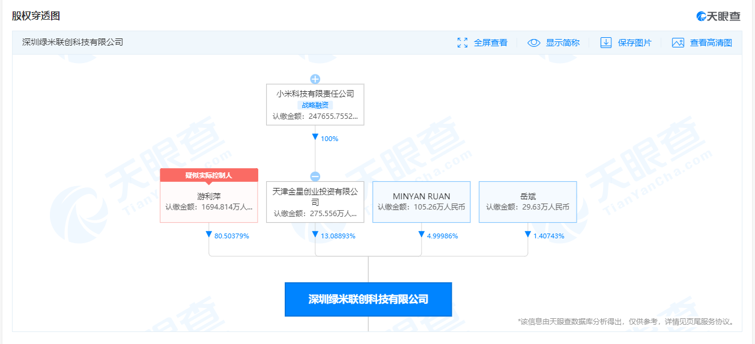Click the 4.99986% share percentage
This screenshot has height=344, width=755.
[442, 236]
